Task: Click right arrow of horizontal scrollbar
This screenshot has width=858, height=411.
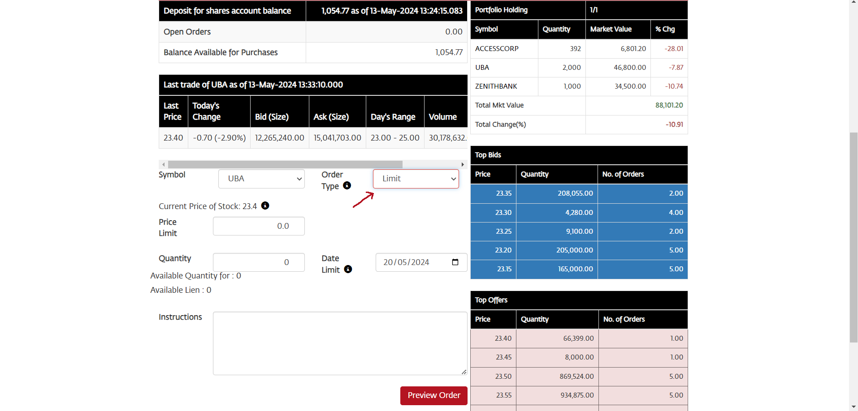Action: tap(463, 164)
